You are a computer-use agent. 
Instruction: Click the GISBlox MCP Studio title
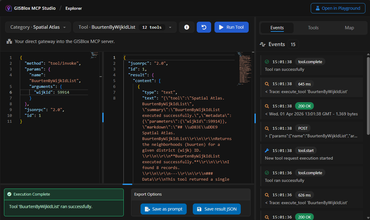click(x=35, y=8)
